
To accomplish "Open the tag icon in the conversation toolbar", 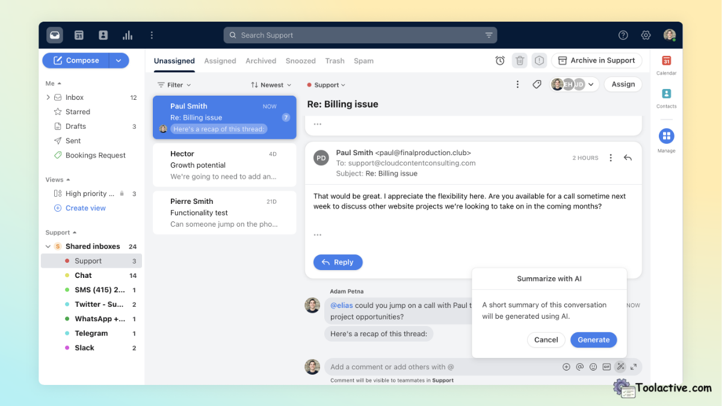I will click(537, 84).
